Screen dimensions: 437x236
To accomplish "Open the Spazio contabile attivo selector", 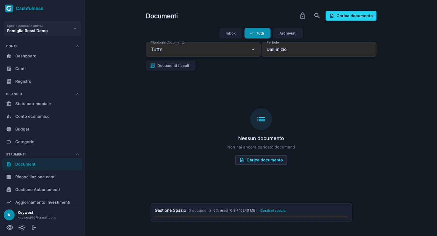I will [42, 29].
